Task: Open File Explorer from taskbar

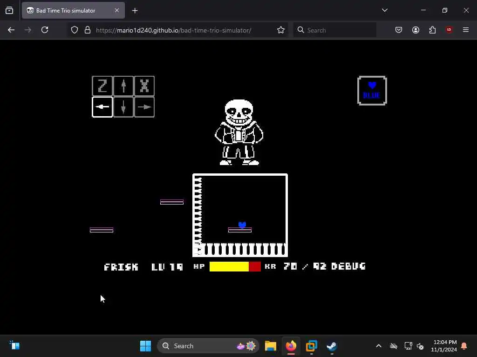Action: [x=271, y=346]
